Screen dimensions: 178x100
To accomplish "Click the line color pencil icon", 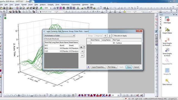I will click(120, 12).
